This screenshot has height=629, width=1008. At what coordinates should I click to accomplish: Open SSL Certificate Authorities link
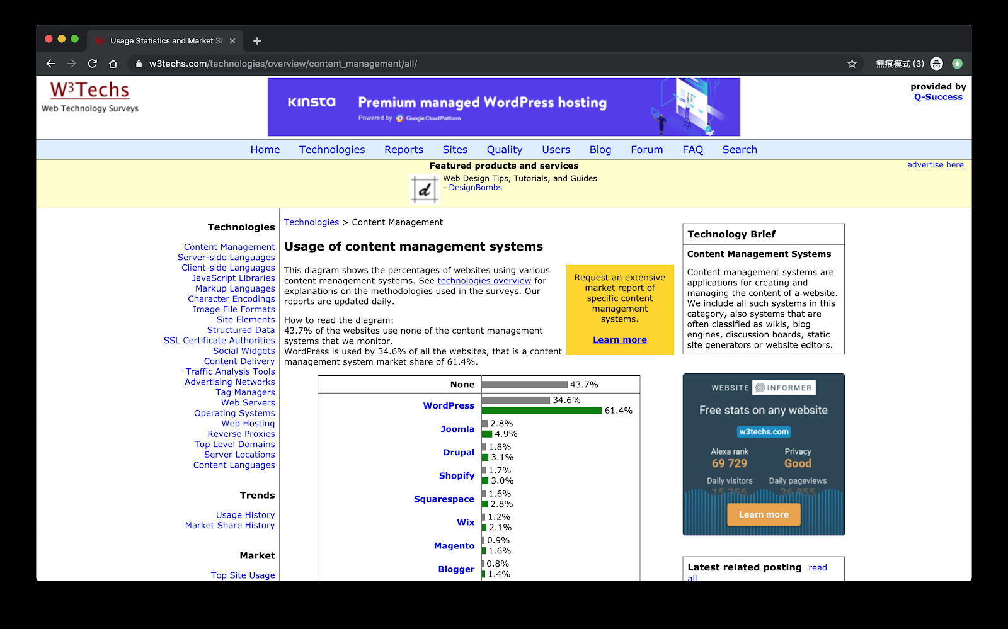(x=219, y=341)
